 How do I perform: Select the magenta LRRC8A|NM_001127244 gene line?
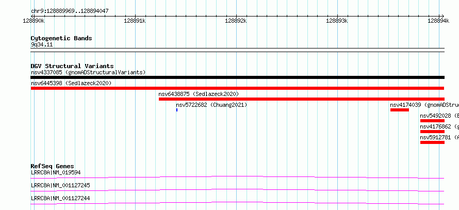(x=237, y=203)
